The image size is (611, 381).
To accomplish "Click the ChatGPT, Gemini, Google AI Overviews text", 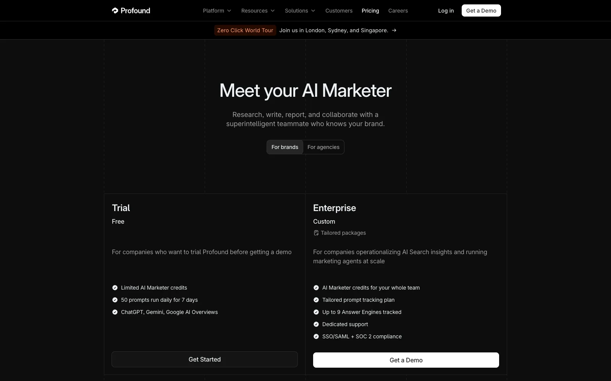I will 169,312.
